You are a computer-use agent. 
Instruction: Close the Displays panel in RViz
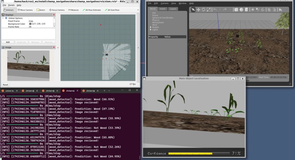(x=54, y=15)
